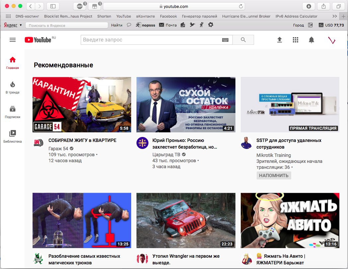The image size is (348, 269).
Task: Click the Safari share icon
Action: click(x=323, y=6)
